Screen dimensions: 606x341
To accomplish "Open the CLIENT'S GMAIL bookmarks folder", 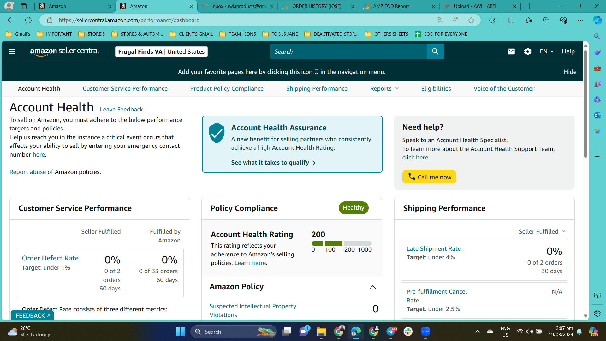I will 191,34.
